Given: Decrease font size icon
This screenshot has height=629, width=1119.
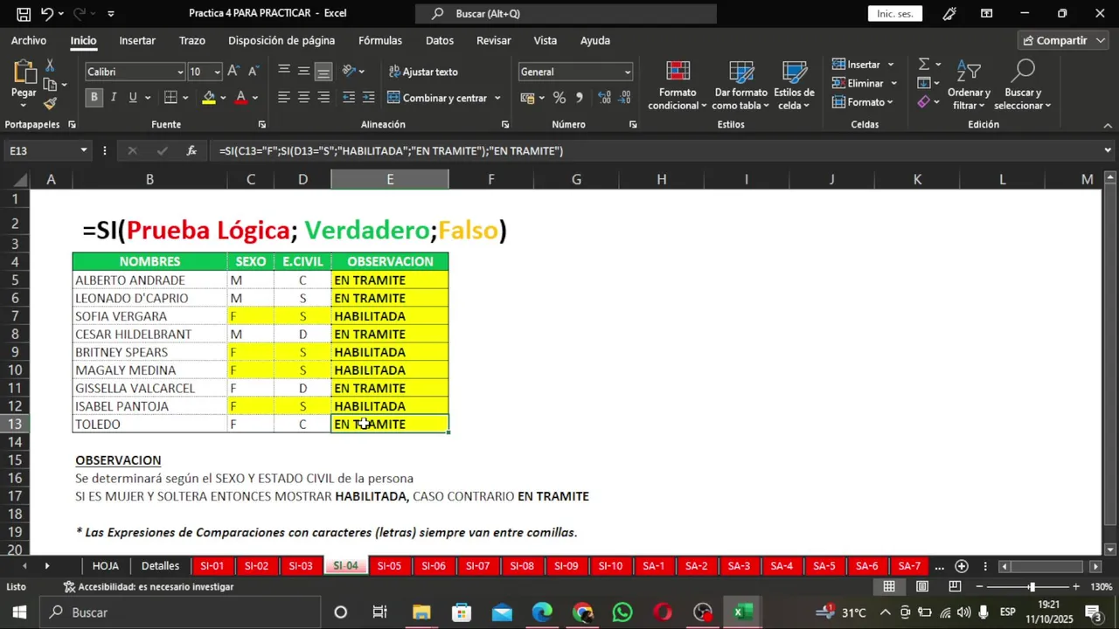Looking at the screenshot, I should tap(253, 72).
